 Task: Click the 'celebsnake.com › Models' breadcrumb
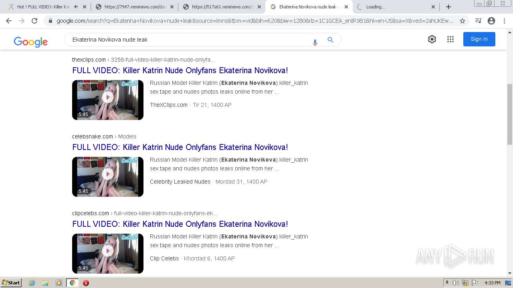click(104, 136)
